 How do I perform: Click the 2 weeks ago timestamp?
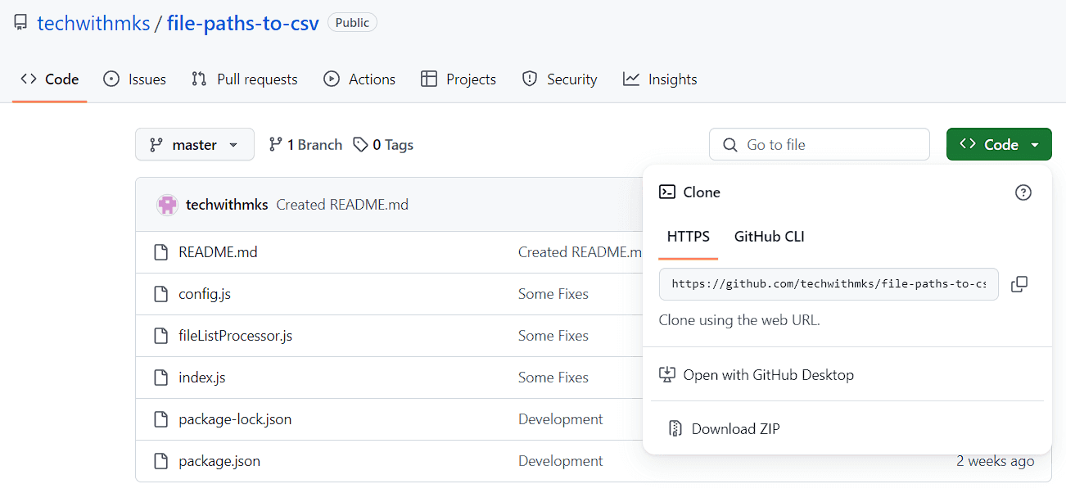(996, 461)
